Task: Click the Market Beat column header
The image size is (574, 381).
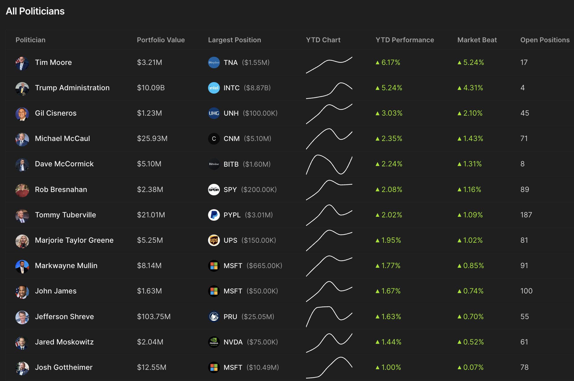Action: click(x=477, y=40)
